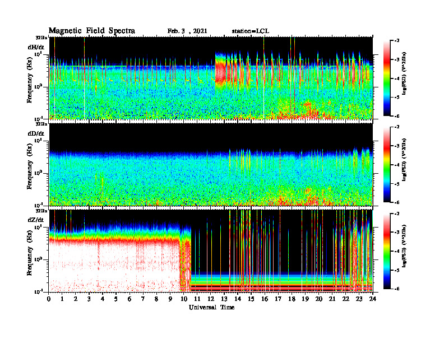
Task: Click the hour 3 tick label
Action: (x=89, y=299)
